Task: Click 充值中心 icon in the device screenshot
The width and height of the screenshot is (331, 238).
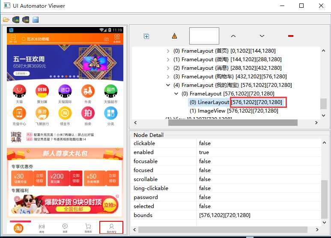Action: click(x=19, y=113)
